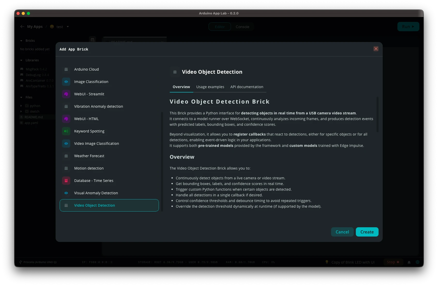The width and height of the screenshot is (438, 286).
Task: Close the Add App Brick dialog
Action: pos(376,49)
